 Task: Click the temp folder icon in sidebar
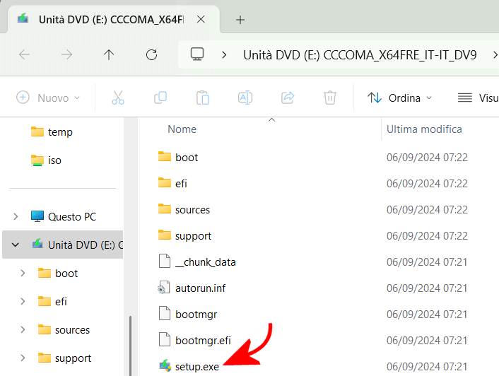[37, 131]
